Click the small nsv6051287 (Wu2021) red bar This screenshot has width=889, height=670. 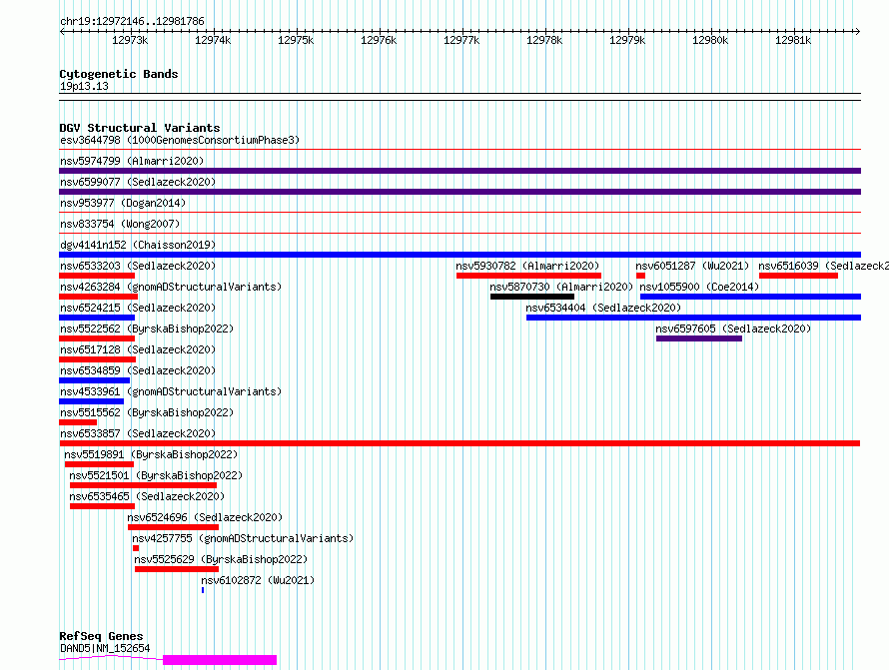coord(640,276)
